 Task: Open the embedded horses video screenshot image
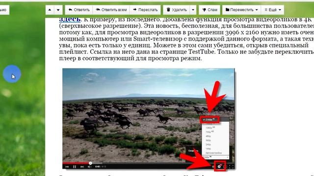pos(148,119)
